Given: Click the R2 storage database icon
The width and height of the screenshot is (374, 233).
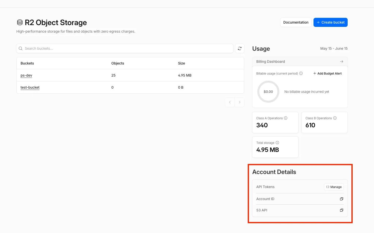Looking at the screenshot, I should click(20, 23).
